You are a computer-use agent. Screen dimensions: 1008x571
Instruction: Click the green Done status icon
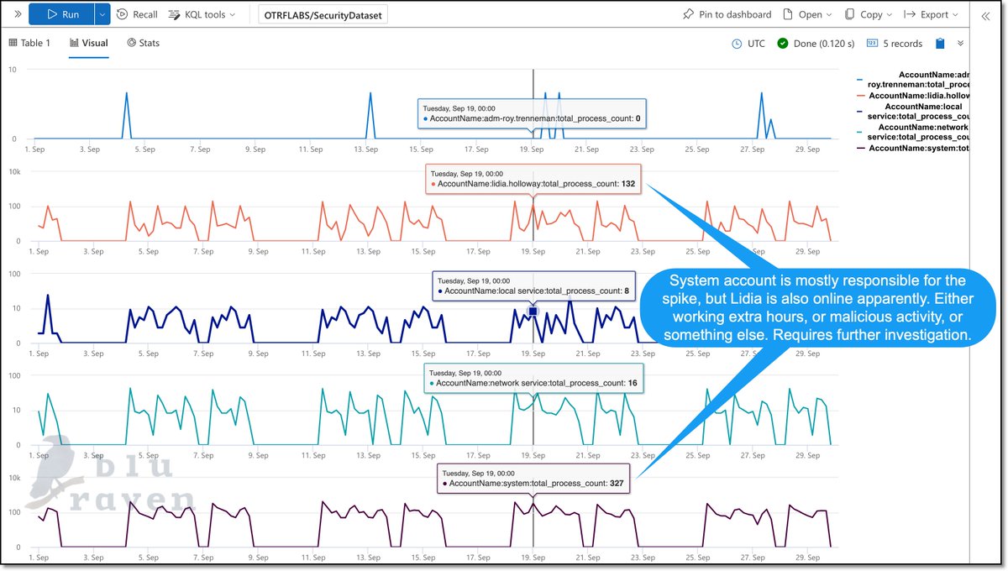[782, 44]
